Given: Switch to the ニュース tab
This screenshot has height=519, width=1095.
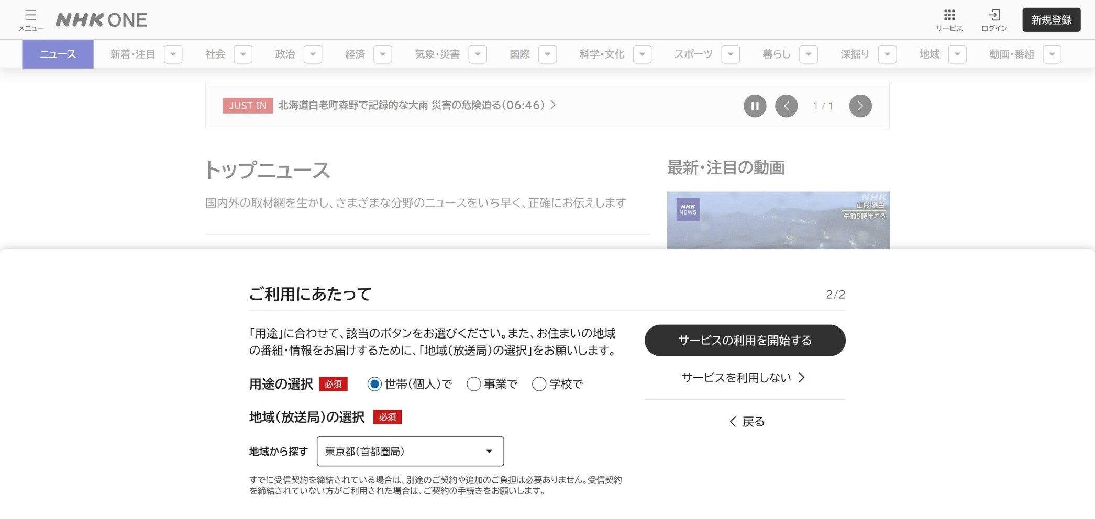Looking at the screenshot, I should [x=58, y=54].
